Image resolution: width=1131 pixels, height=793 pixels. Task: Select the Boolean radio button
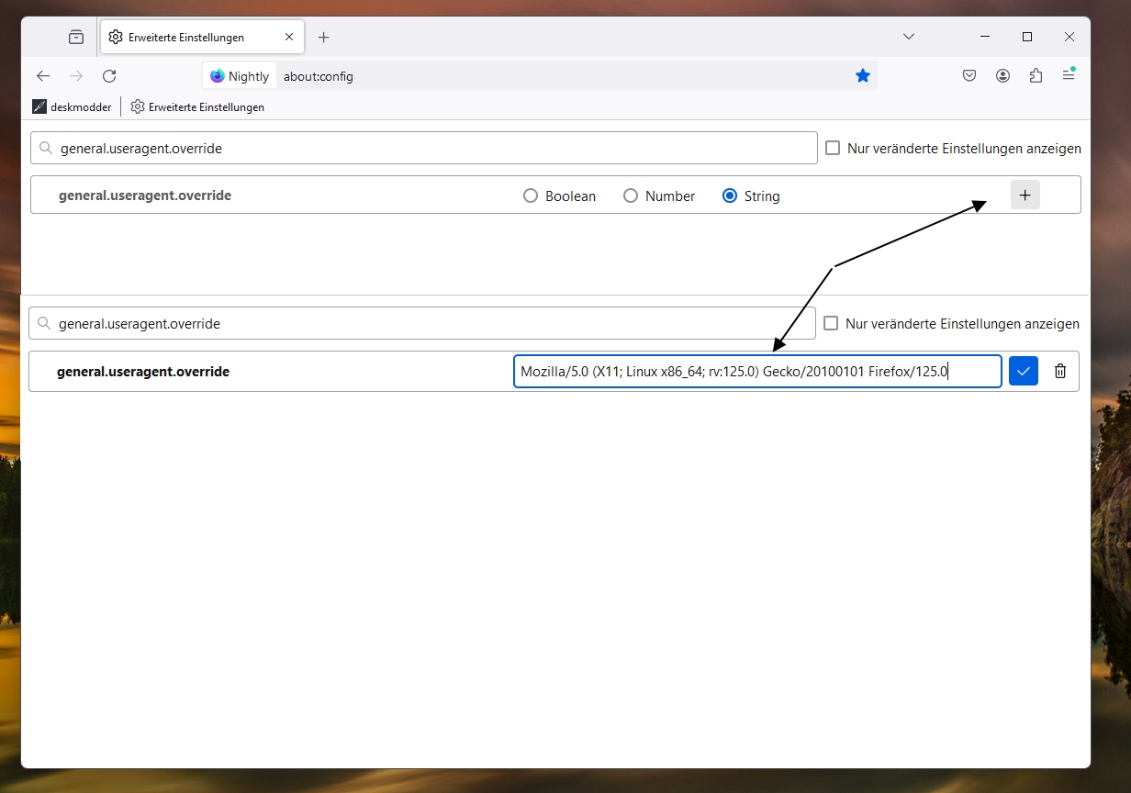[530, 195]
